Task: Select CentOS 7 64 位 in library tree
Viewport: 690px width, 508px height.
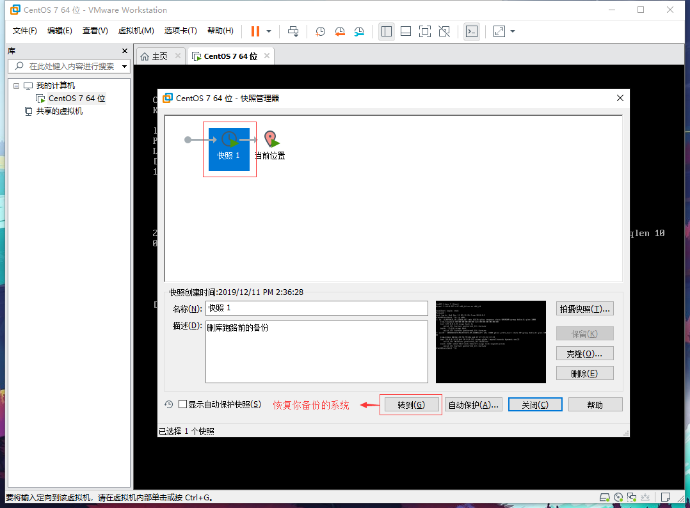Action: (x=77, y=99)
